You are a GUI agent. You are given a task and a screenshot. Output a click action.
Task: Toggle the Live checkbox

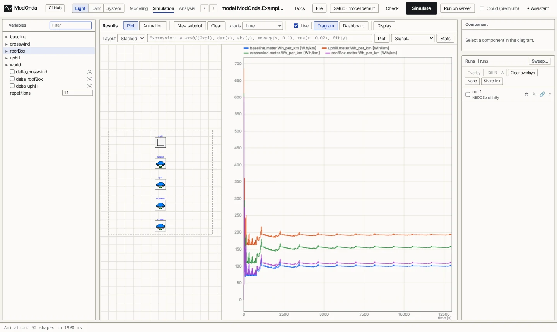coord(296,26)
